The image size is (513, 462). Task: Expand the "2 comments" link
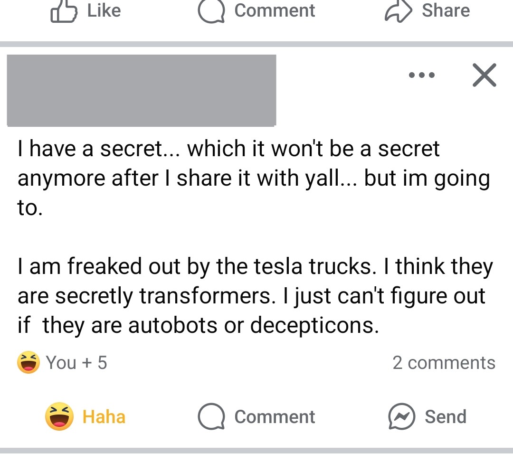(444, 363)
